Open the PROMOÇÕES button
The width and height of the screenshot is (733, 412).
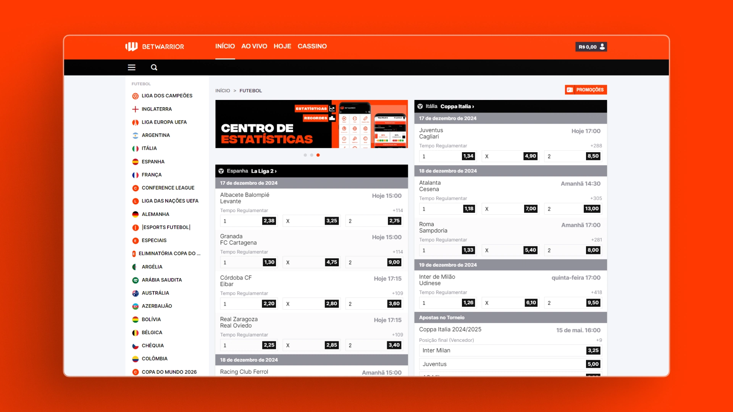point(586,90)
